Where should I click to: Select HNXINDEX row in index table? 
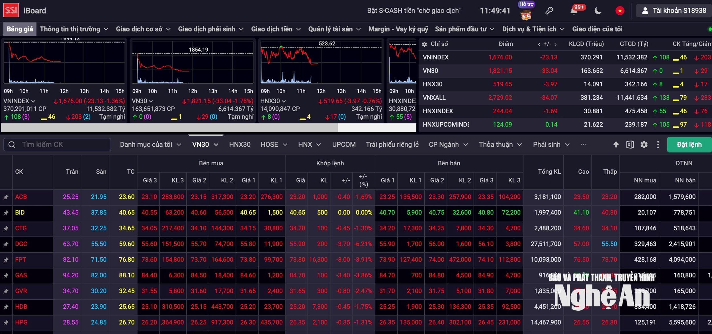tap(565, 111)
